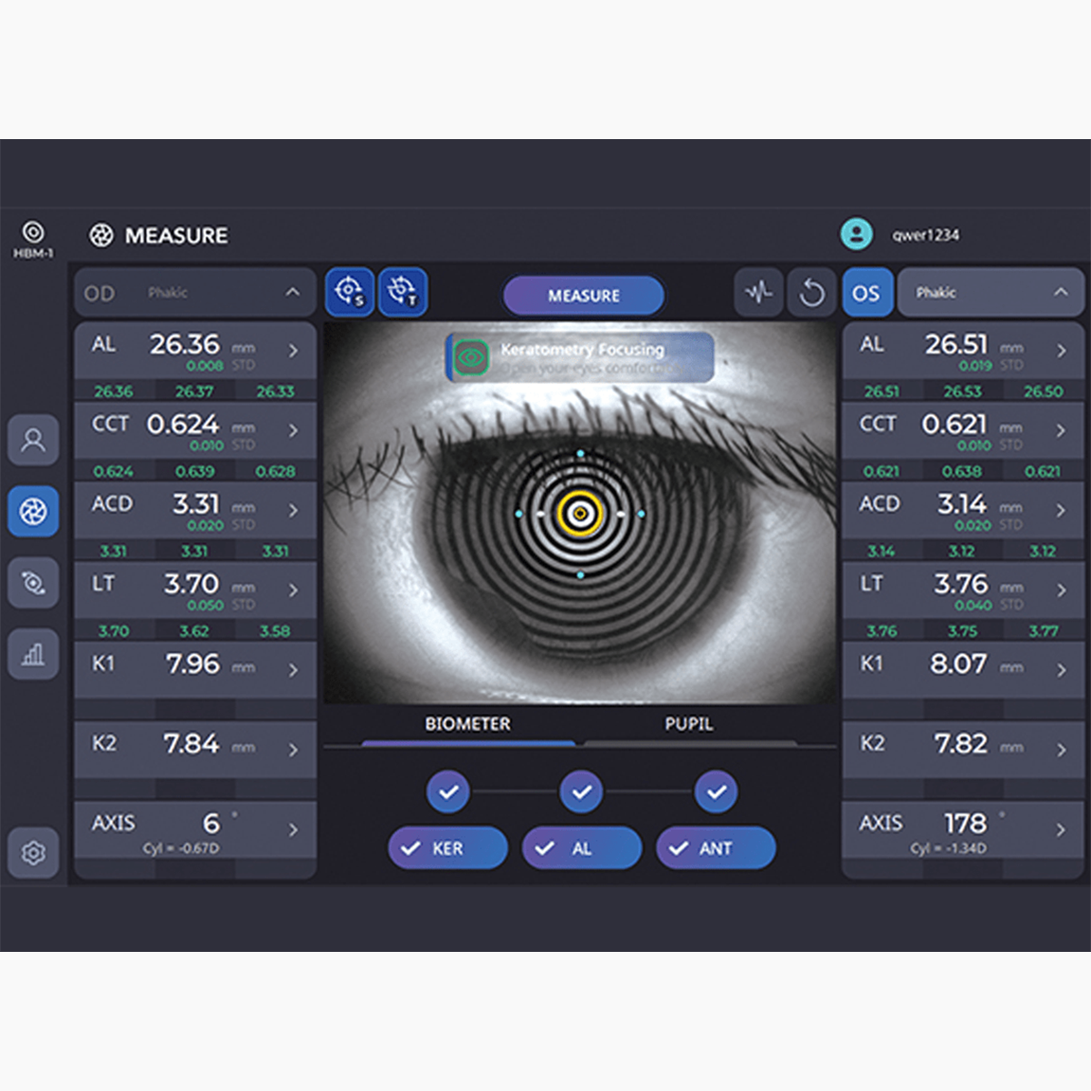Toggle the checkmark circle above KER

coord(448,792)
